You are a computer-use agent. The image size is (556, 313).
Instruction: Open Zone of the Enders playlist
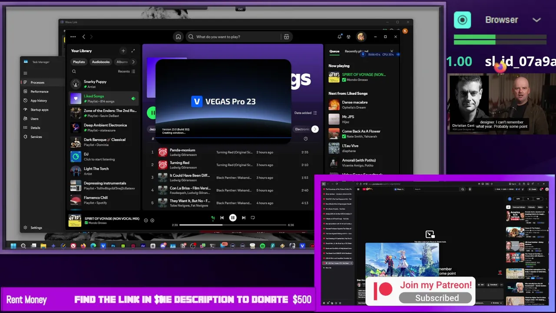tap(104, 113)
